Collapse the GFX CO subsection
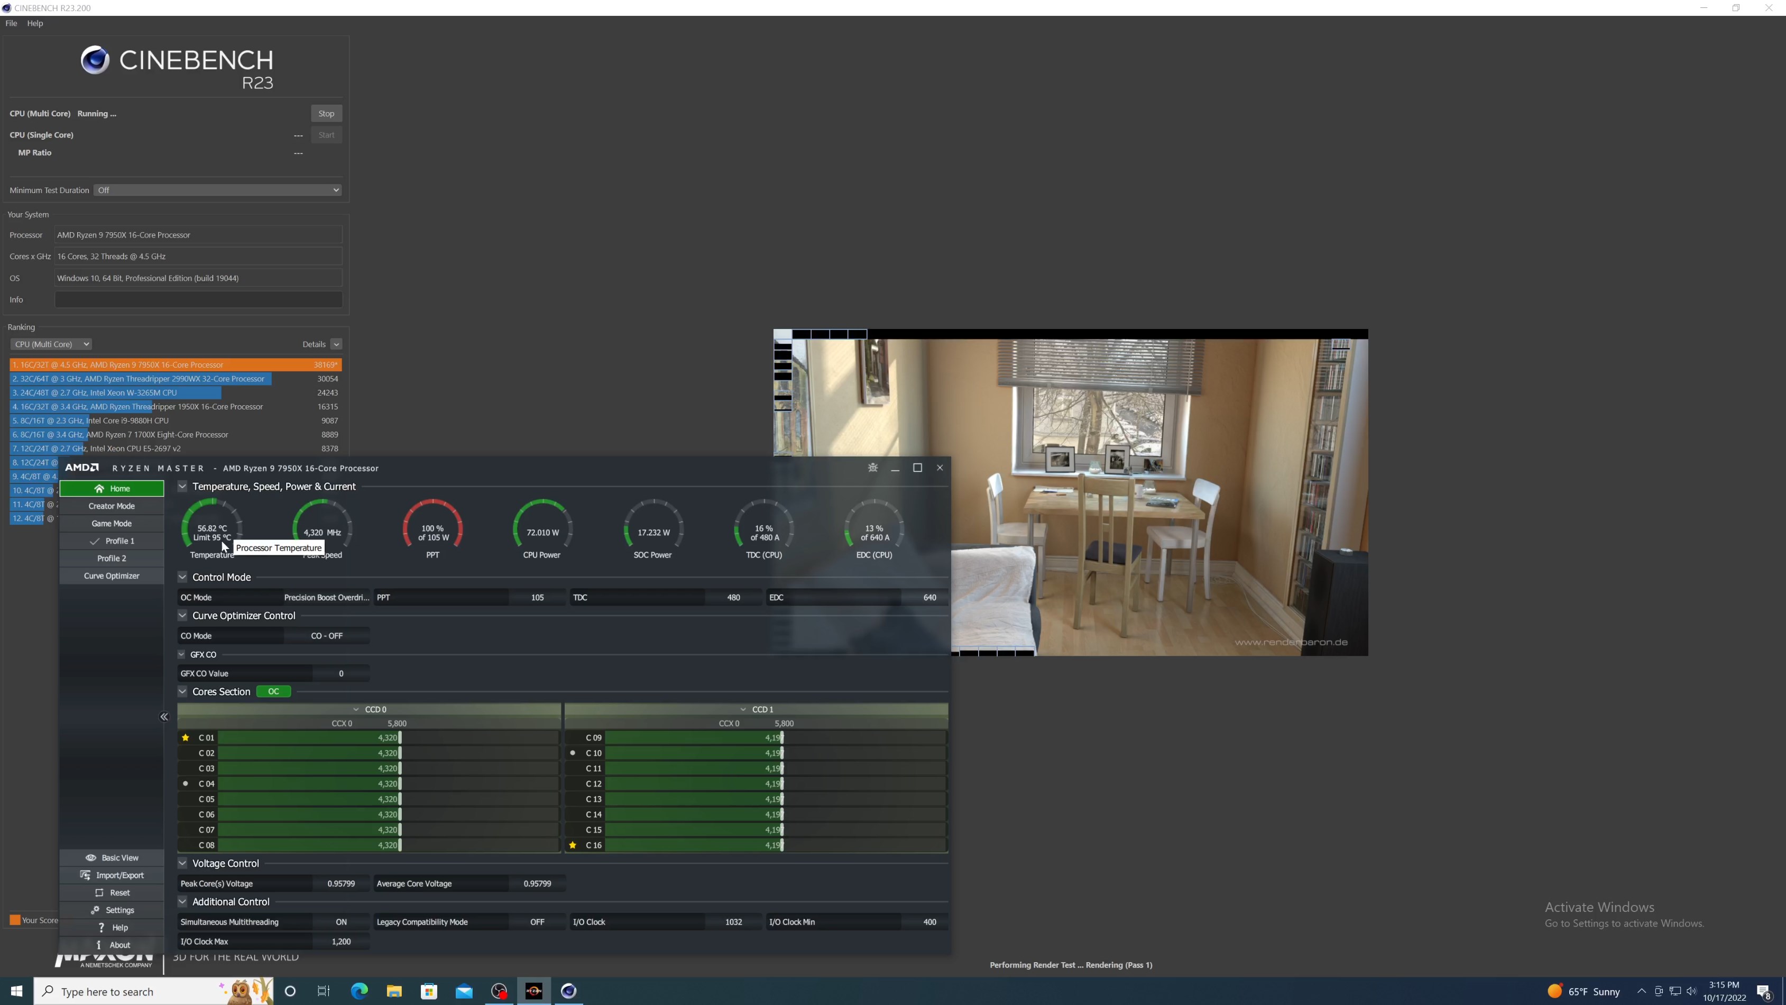Screen dimensions: 1786x1005 (x=182, y=654)
